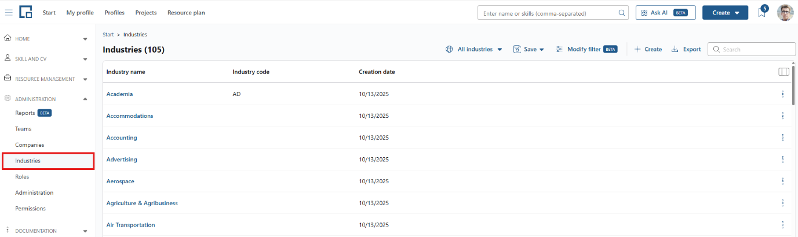Image resolution: width=798 pixels, height=237 pixels.
Task: Open row actions for Accounting
Action: pyautogui.click(x=782, y=138)
